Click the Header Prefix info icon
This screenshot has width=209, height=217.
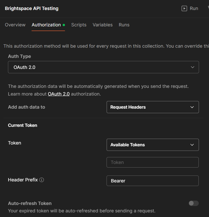(42, 180)
